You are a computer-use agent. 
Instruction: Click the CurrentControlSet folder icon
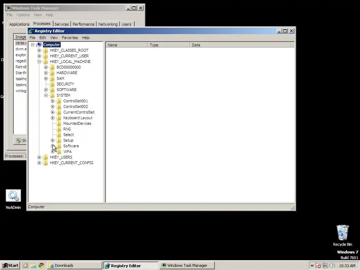point(59,112)
